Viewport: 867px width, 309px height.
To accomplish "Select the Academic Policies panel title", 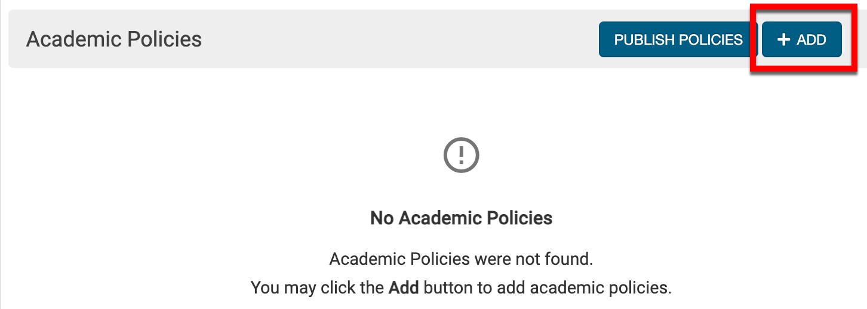I will (114, 39).
